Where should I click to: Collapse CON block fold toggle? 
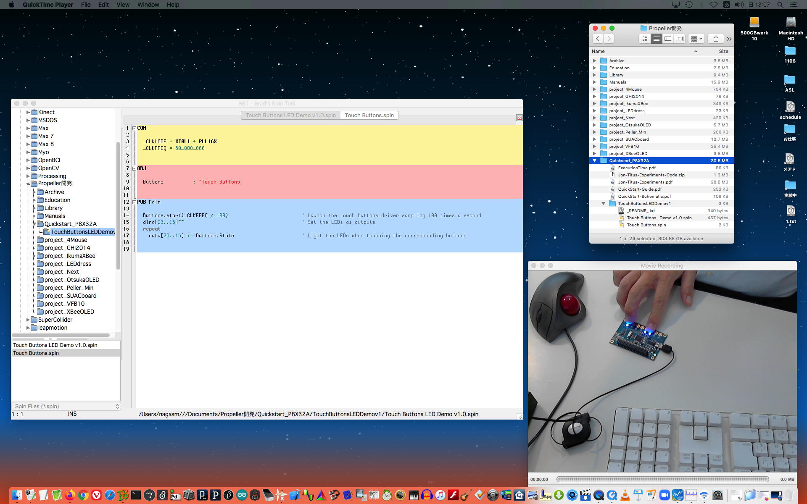[x=134, y=128]
